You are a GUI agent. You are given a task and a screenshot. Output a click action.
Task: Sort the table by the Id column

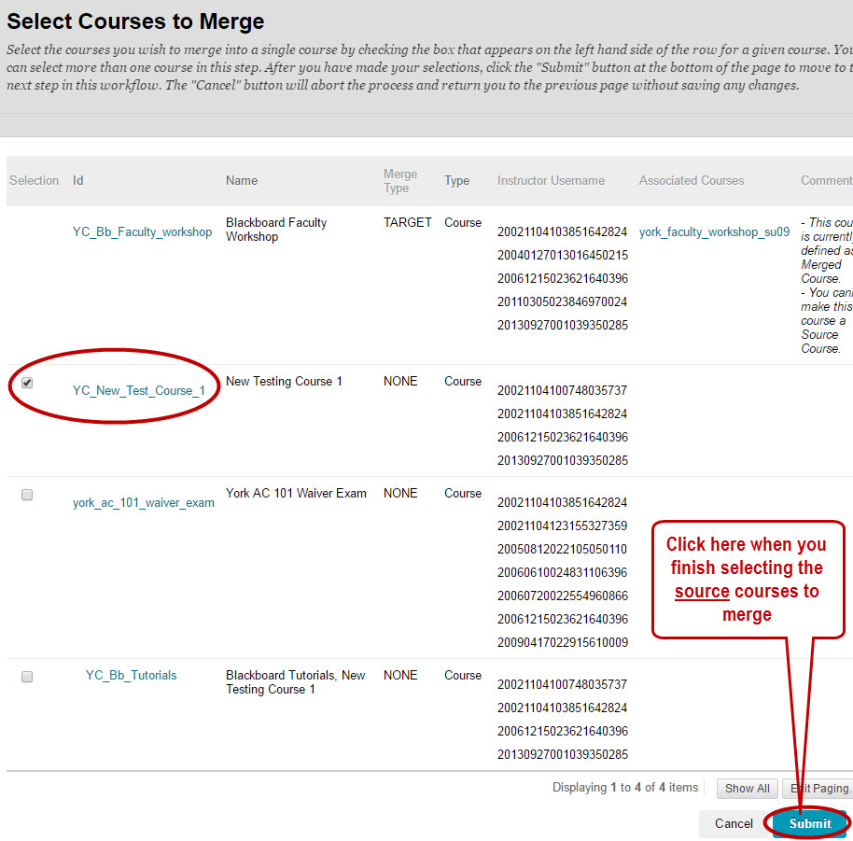tap(77, 180)
